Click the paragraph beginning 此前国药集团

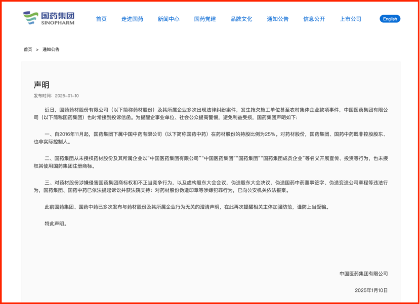[x=187, y=207]
